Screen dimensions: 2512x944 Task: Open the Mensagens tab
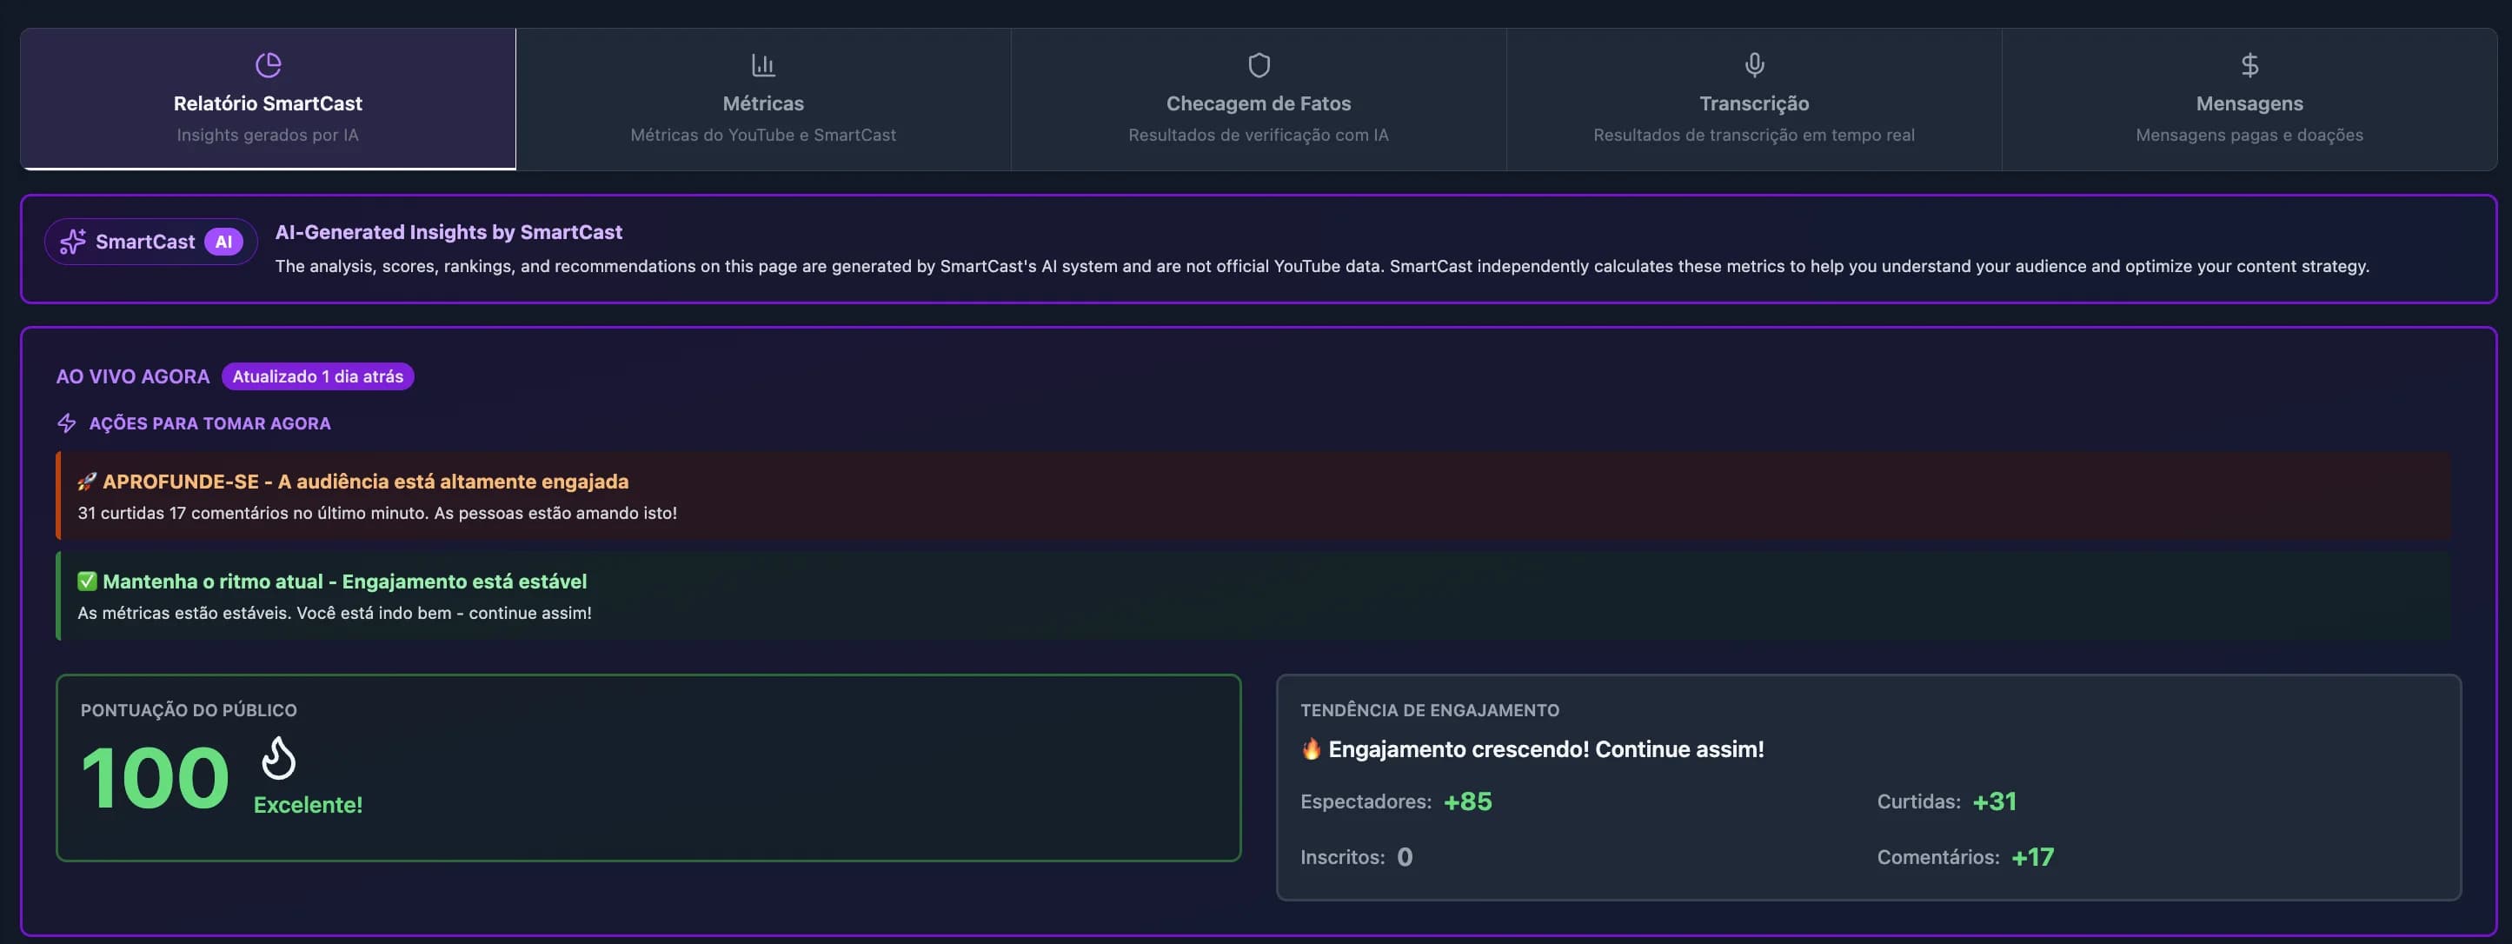coord(2250,99)
